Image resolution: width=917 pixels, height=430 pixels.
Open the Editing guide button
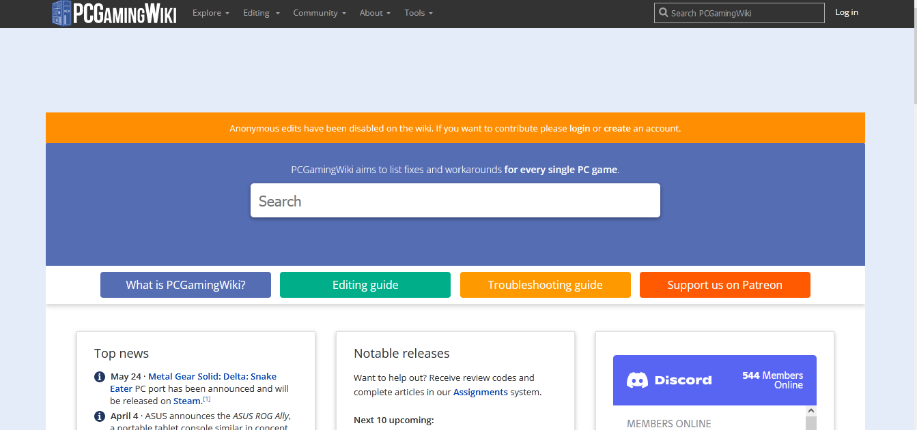365,285
